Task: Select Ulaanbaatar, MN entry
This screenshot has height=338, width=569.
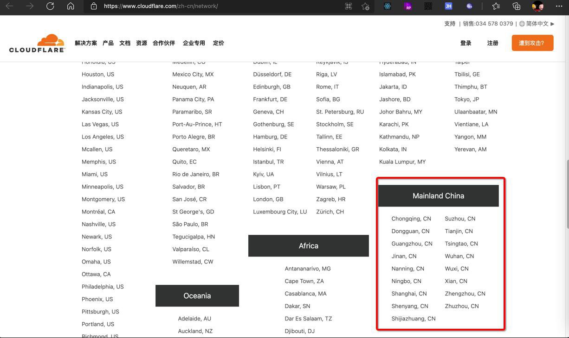Action: [476, 112]
